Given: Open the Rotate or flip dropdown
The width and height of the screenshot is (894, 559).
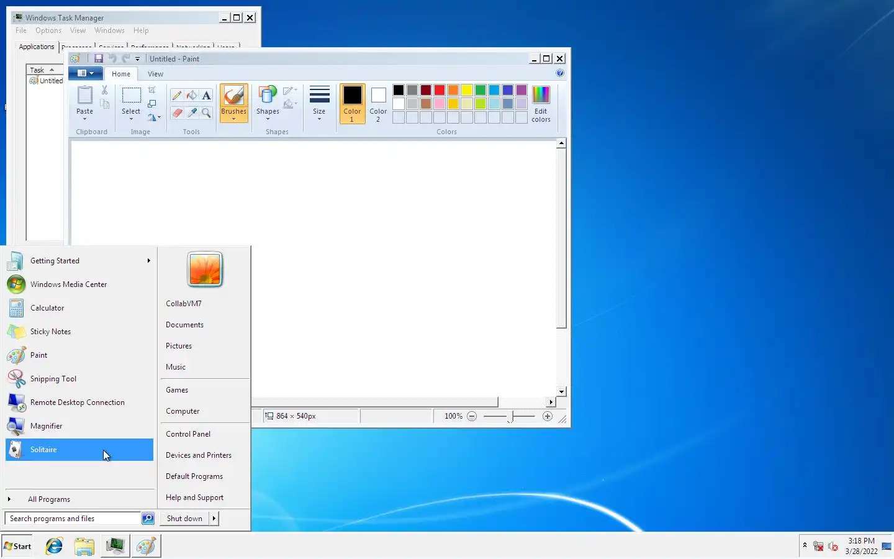Looking at the screenshot, I should (x=154, y=117).
